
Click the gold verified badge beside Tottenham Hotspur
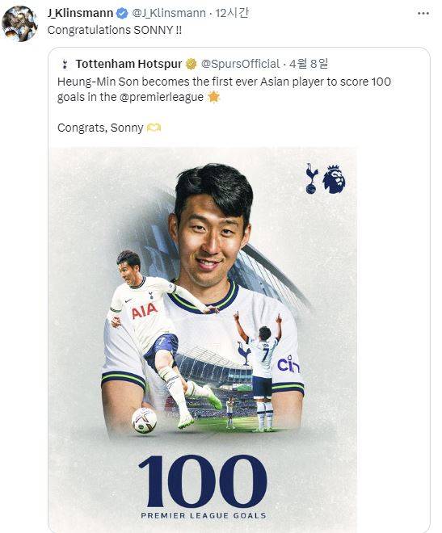(x=191, y=64)
